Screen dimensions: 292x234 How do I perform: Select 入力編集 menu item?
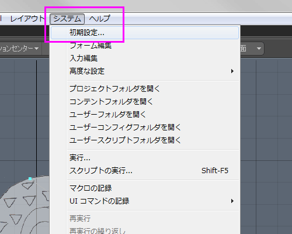pos(145,58)
